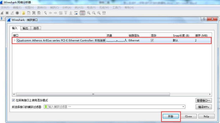Viewport: 220px width, 123px height.
Task: Click the scrollbar left arrow in interface list
Action: click(x=14, y=94)
